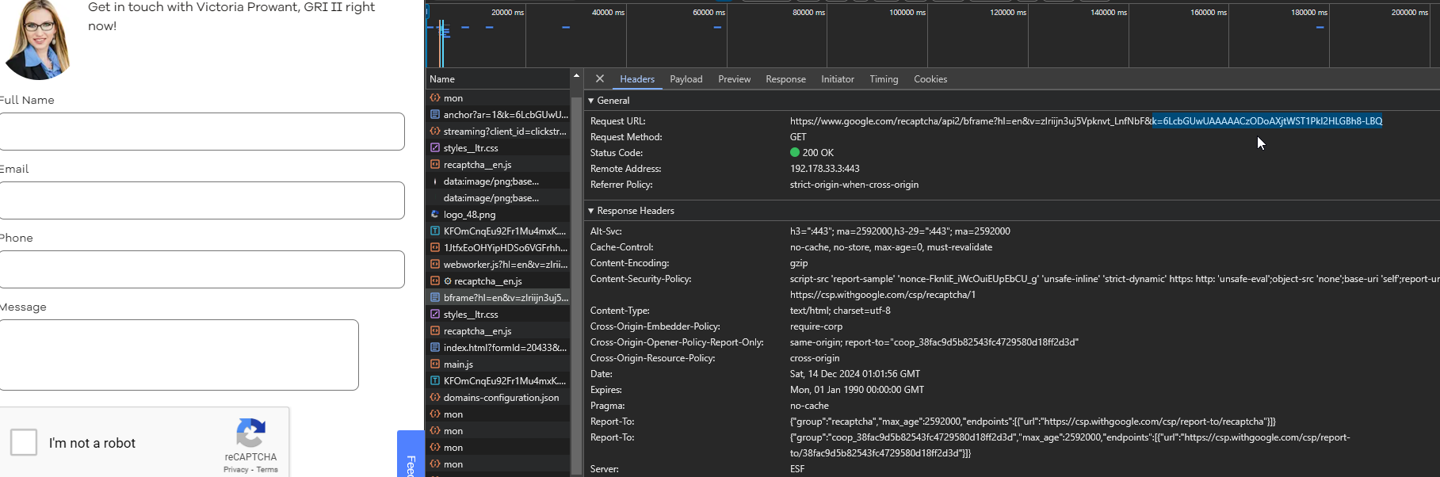Open the Timing tab
This screenshot has height=477, width=1440.
click(x=884, y=79)
